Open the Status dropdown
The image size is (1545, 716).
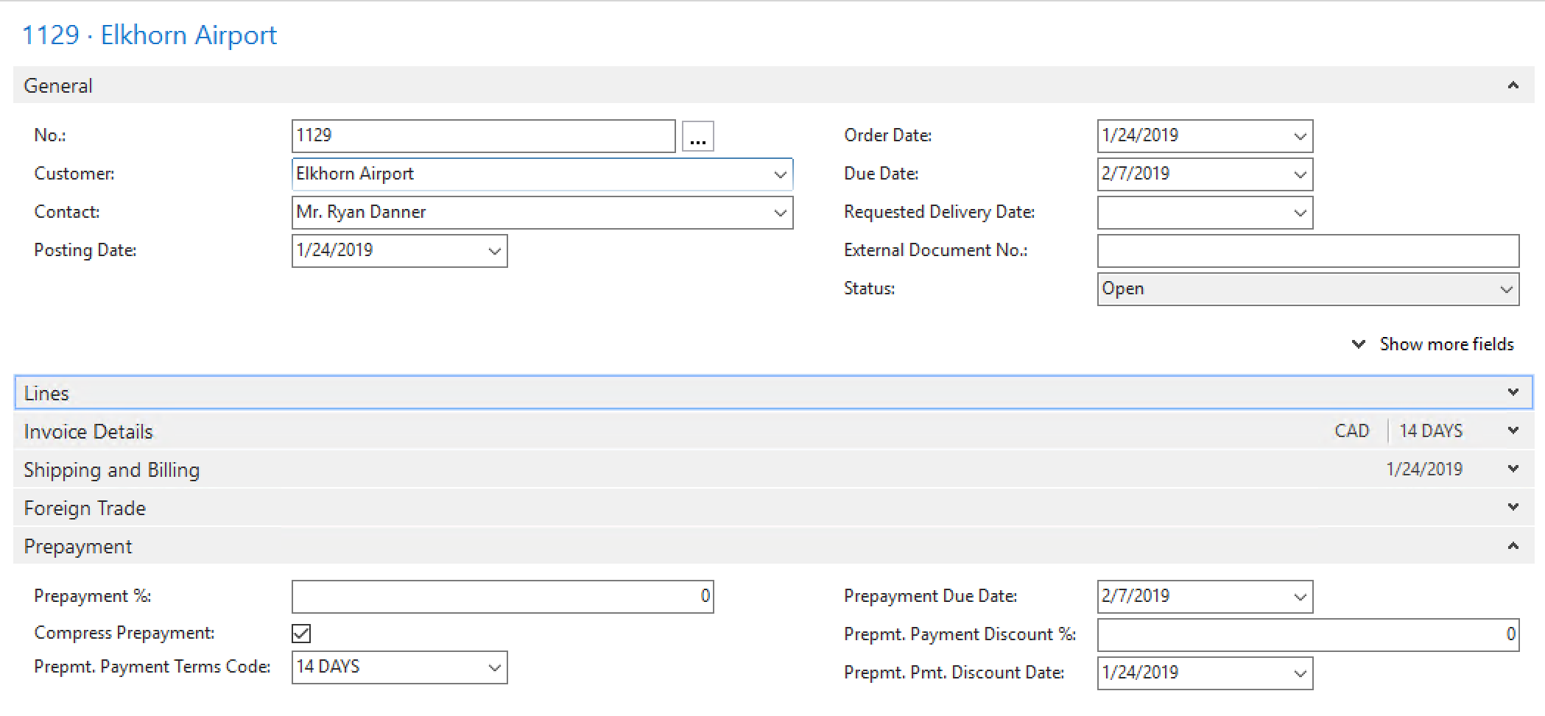1506,290
